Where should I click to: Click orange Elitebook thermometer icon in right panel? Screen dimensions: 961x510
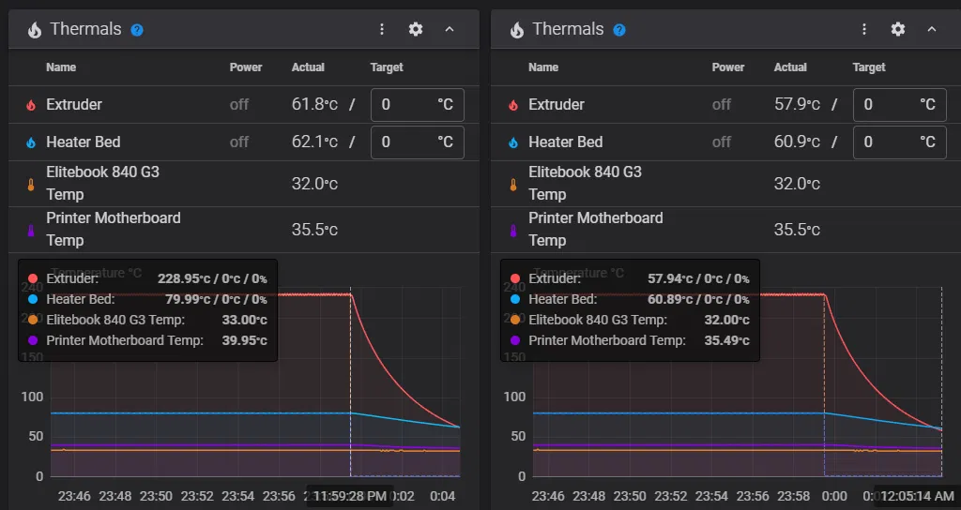click(x=513, y=185)
